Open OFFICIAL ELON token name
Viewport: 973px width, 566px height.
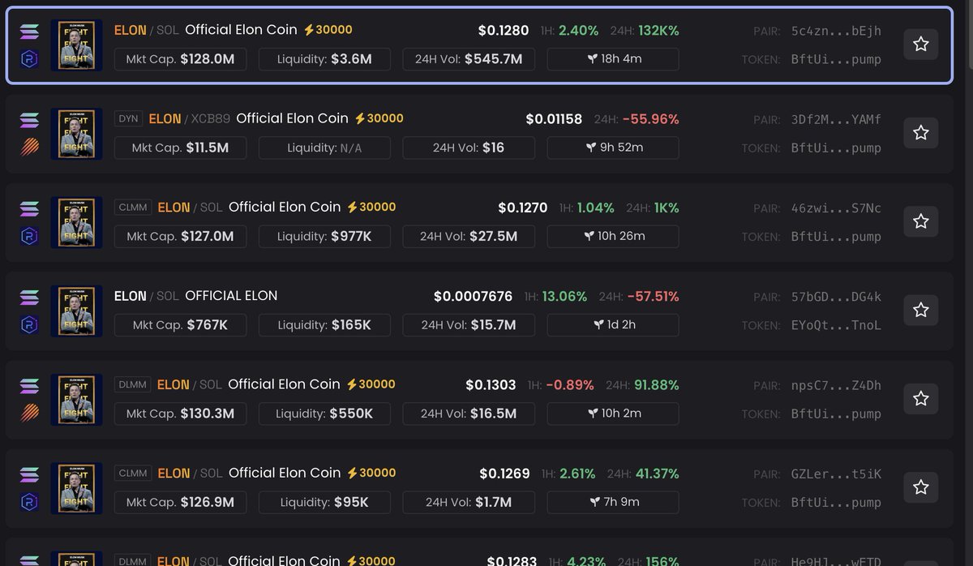[x=231, y=296]
